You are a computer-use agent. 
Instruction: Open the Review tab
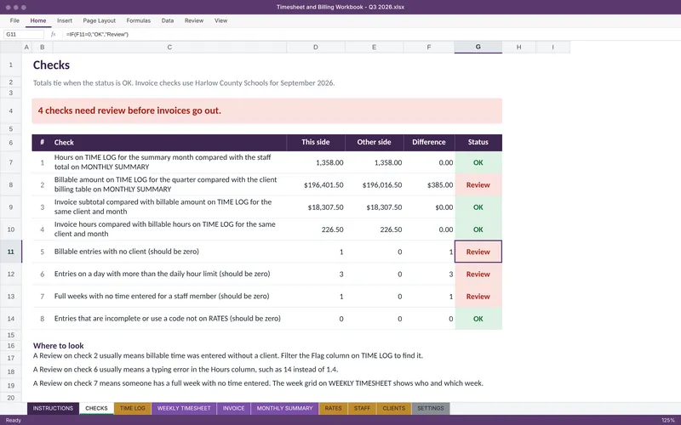tap(194, 20)
